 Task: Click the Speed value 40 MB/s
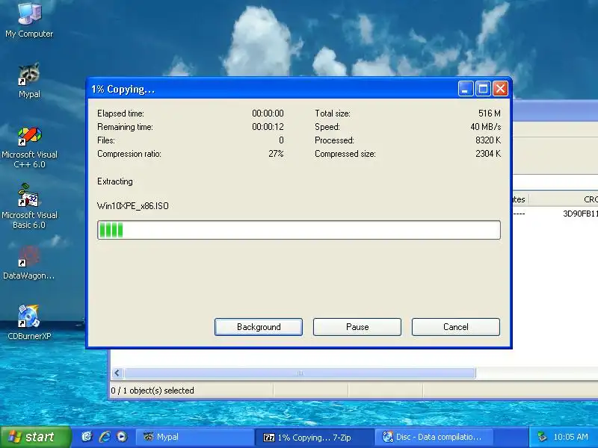485,127
